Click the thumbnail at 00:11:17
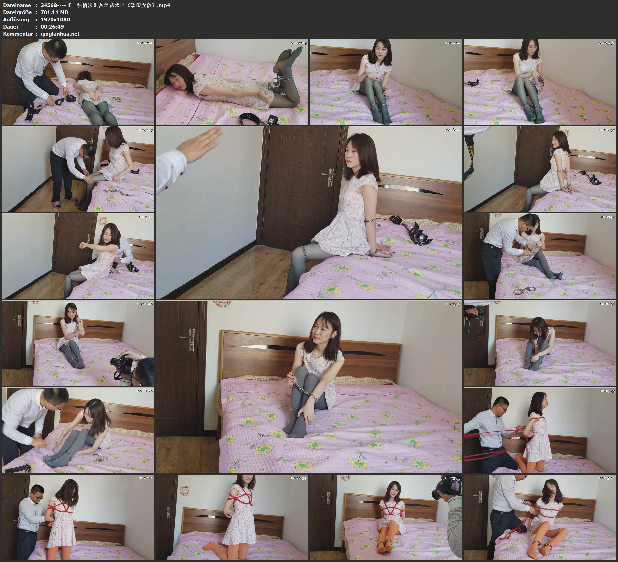 [78, 256]
